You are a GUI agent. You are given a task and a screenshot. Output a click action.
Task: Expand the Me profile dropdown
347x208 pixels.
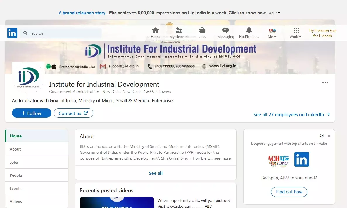coord(272,33)
